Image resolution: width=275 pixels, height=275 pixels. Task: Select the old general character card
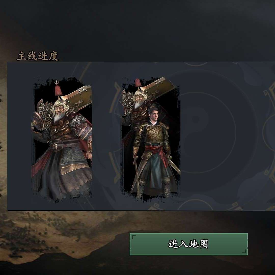pos(62,140)
